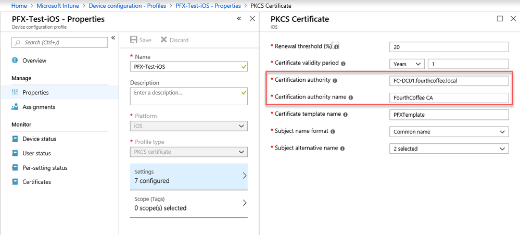
Task: Click the validity period number field
Action: pyautogui.click(x=468, y=64)
